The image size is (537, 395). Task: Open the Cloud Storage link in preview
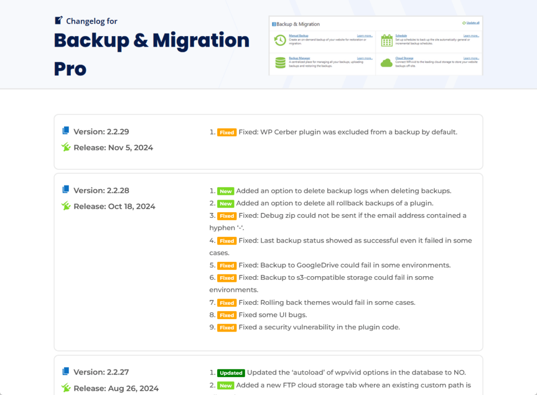click(x=404, y=58)
